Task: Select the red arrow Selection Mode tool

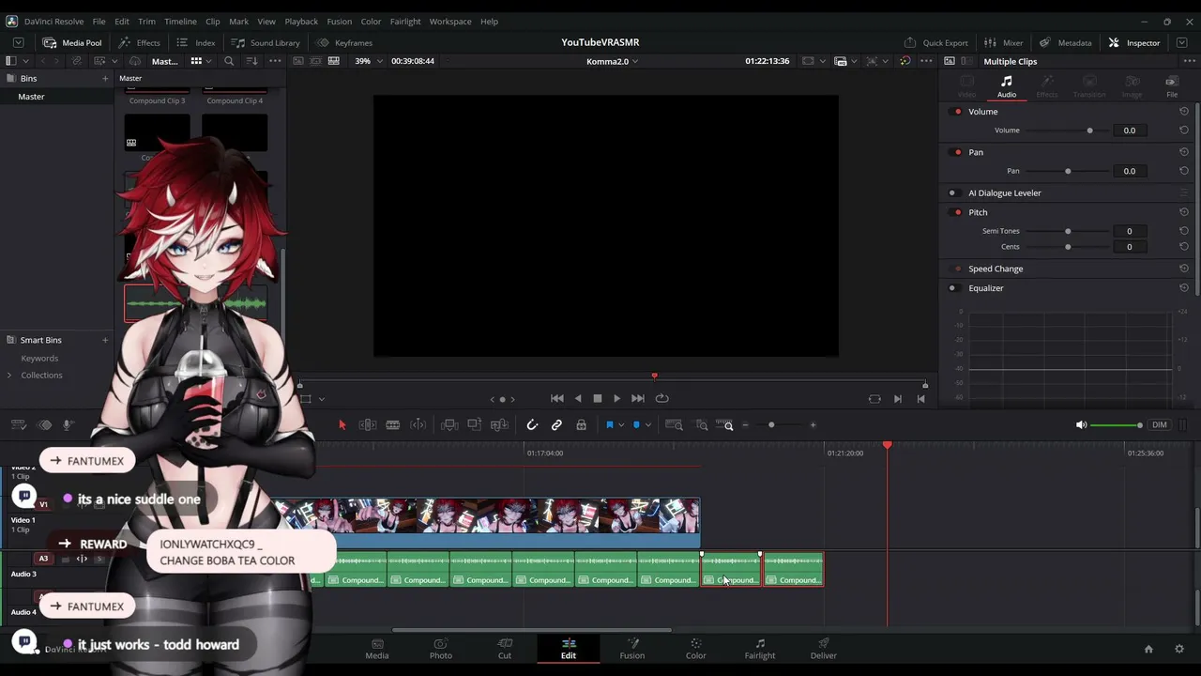Action: [342, 425]
